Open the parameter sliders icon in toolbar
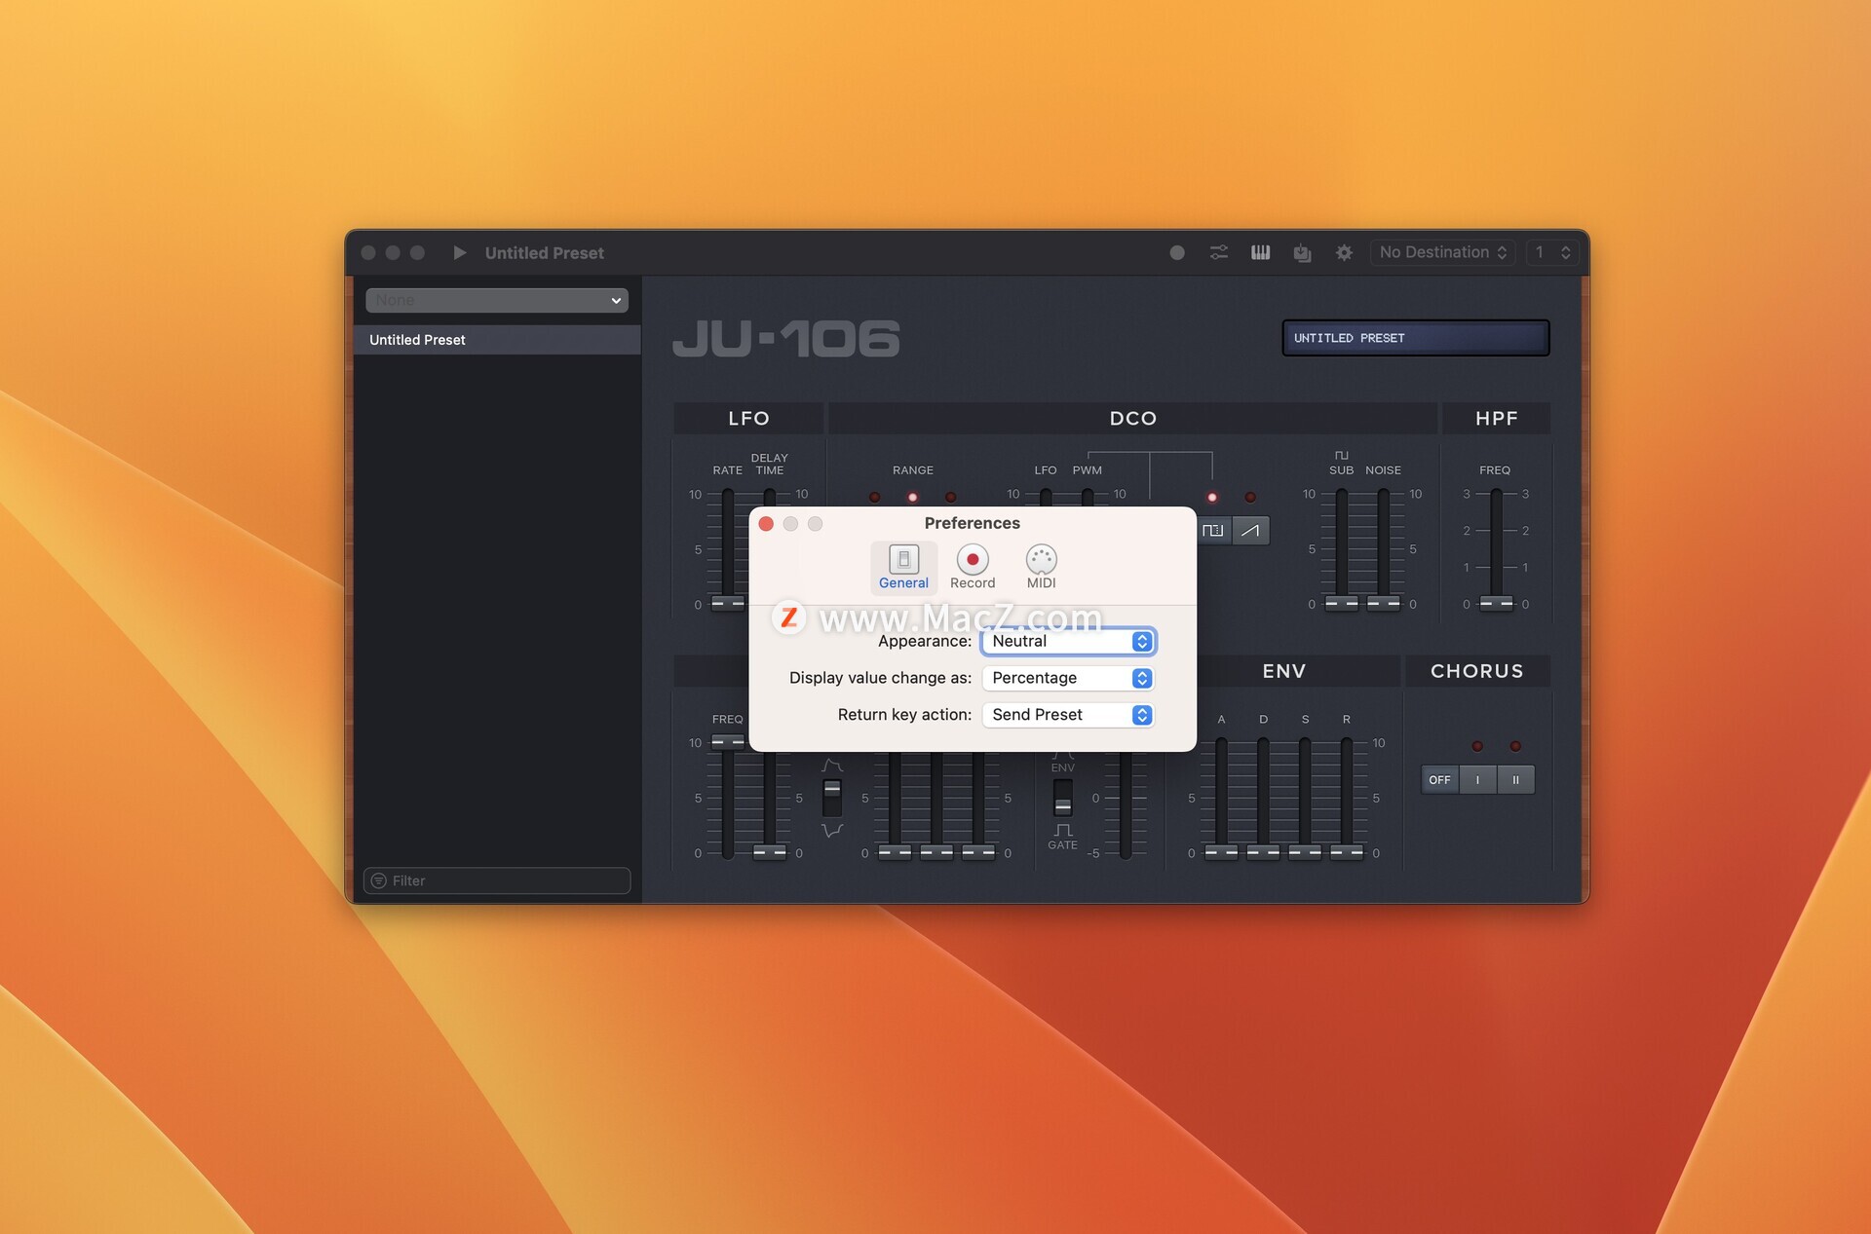Screen dimensions: 1871x1234 (x=1219, y=253)
